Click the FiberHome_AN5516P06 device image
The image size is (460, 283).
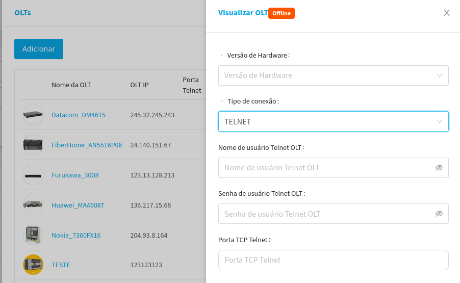(x=33, y=145)
